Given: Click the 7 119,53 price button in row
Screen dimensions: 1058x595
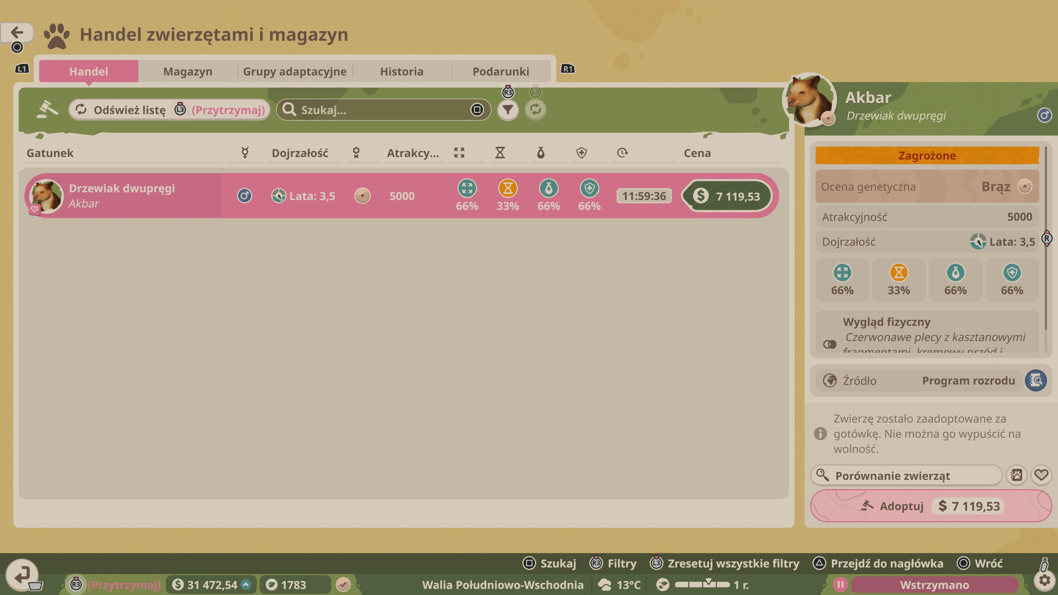Looking at the screenshot, I should (727, 196).
